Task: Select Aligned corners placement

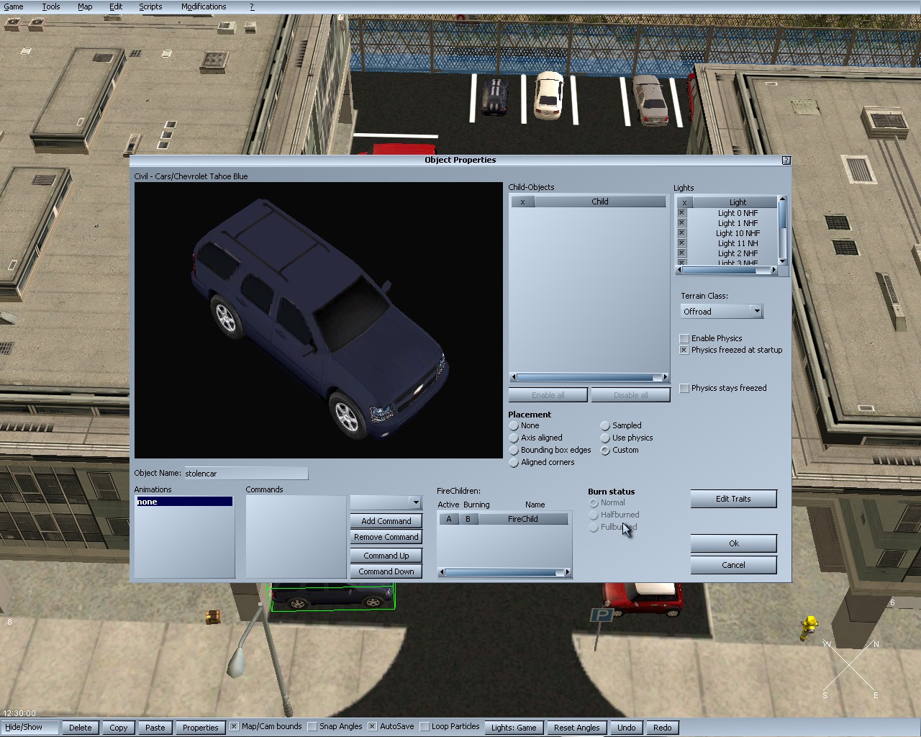Action: pos(514,463)
